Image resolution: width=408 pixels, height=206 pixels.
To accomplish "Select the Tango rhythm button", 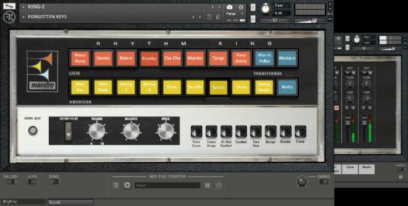I will tap(218, 58).
